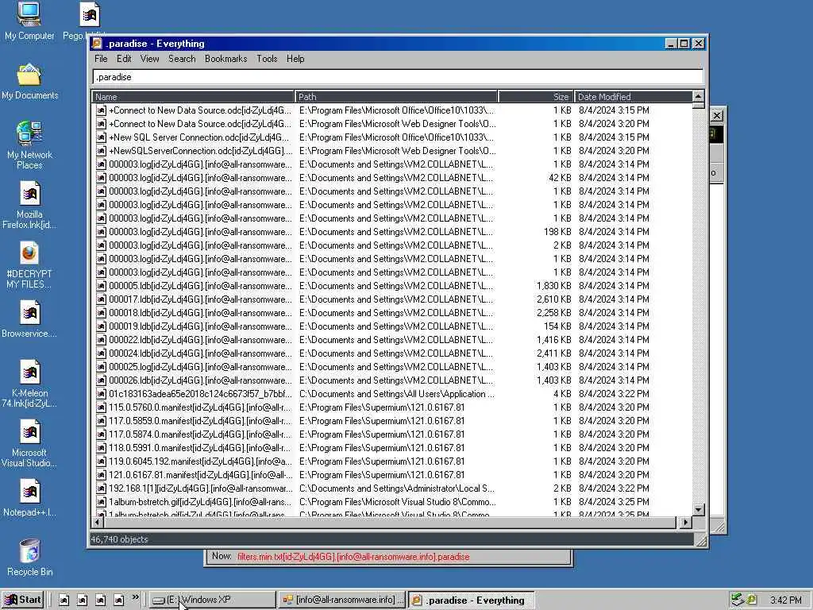Image resolution: width=813 pixels, height=610 pixels.
Task: Select the Microsoft Visual Studio desktop icon
Action: 29,443
